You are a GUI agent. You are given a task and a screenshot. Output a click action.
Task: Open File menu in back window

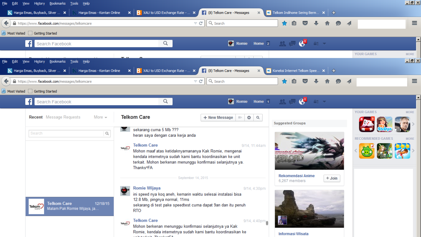pyautogui.click(x=5, y=4)
